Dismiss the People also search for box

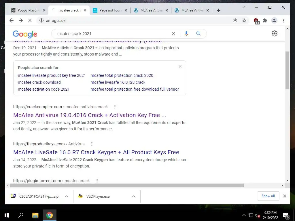180,66
